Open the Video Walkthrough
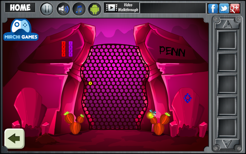 (121, 7)
